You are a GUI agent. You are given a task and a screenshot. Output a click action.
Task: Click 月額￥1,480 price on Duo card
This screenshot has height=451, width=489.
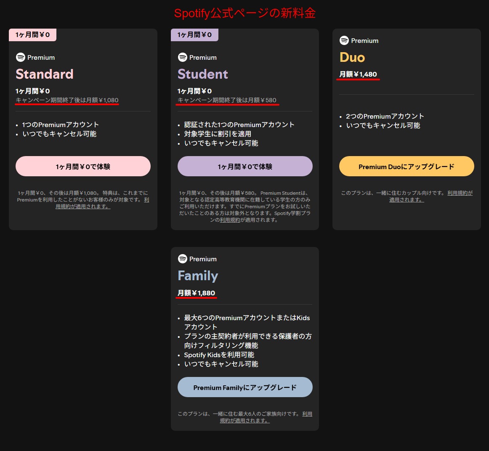click(x=358, y=74)
